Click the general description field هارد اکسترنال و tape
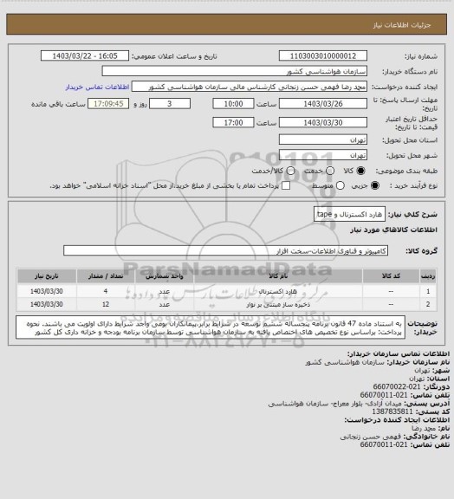 click(349, 214)
